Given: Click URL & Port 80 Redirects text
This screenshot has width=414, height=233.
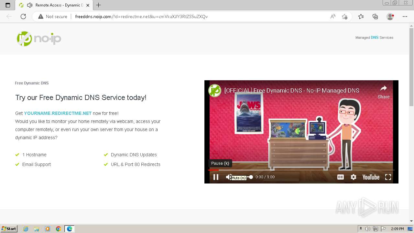Looking at the screenshot, I should tap(136, 164).
